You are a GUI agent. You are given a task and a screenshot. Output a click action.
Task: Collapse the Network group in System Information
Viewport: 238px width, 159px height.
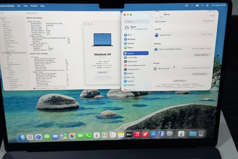(x=4, y=68)
